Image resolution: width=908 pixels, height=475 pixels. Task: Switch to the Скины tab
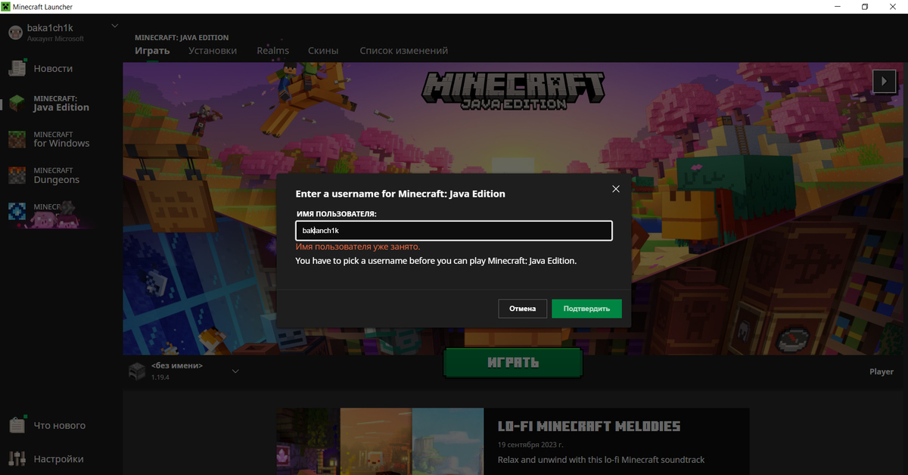click(323, 51)
